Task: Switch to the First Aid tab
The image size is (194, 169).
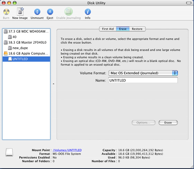Action: [108, 29]
